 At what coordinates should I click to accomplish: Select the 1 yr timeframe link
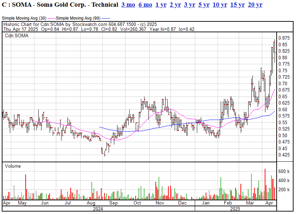click(161, 5)
